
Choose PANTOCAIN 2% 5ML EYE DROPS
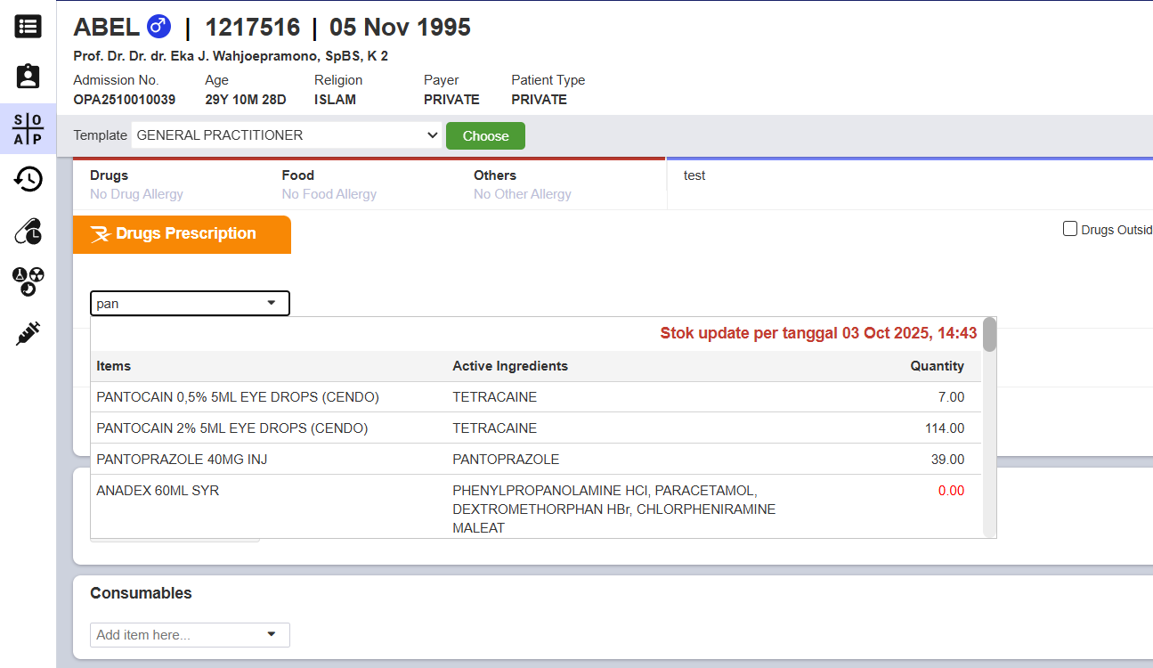(231, 428)
